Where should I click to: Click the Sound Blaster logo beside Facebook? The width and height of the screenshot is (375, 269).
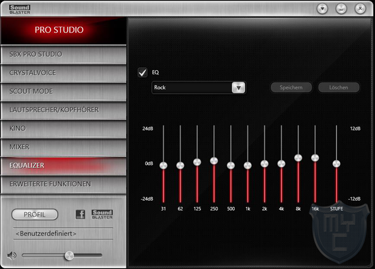click(x=102, y=214)
